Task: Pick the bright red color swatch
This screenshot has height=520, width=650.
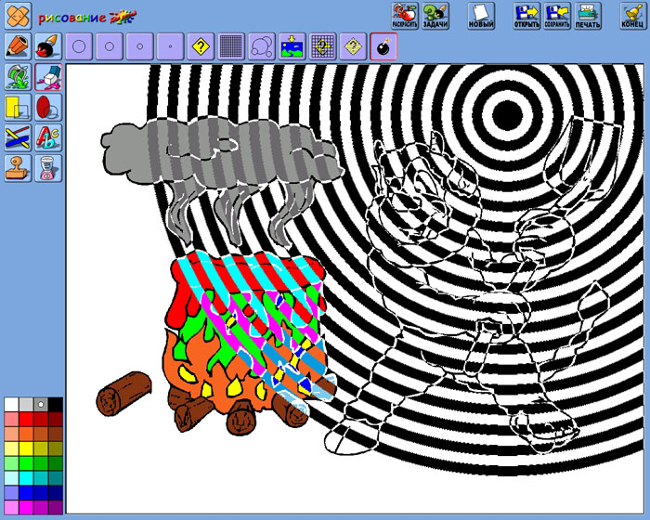Action: coord(26,419)
